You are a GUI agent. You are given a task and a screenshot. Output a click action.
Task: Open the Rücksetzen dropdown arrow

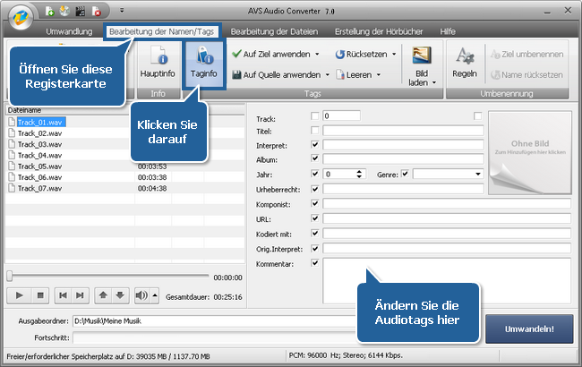click(393, 54)
